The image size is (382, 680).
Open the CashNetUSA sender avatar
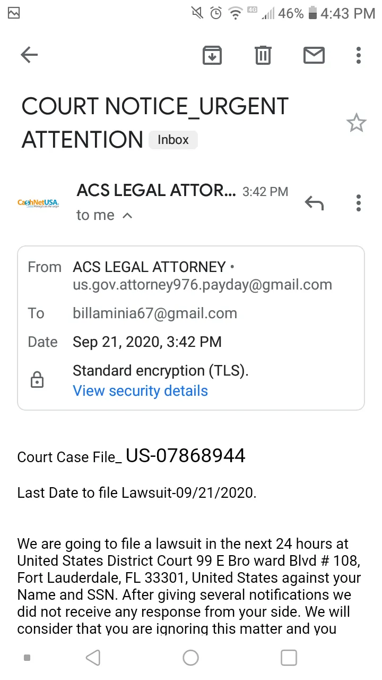coord(38,202)
